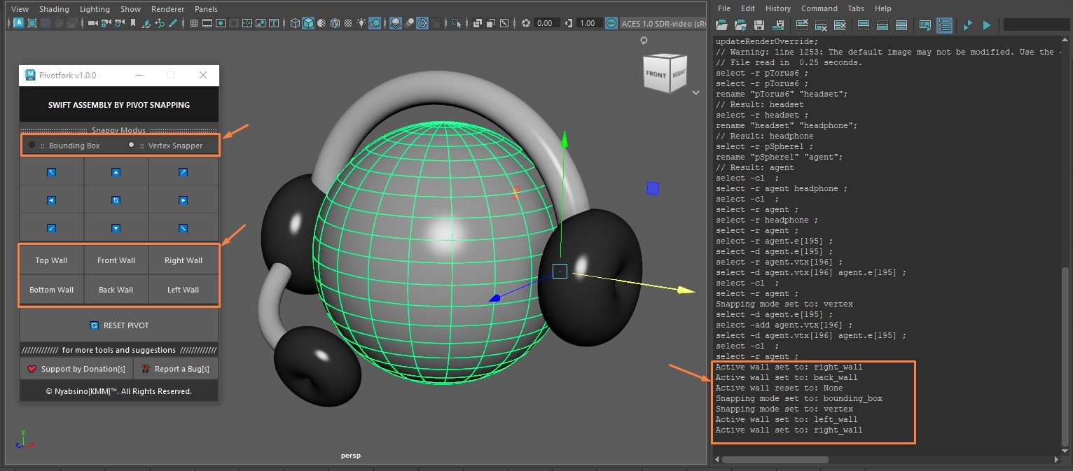
Task: Open a script using the Load Script icon
Action: click(x=721, y=25)
